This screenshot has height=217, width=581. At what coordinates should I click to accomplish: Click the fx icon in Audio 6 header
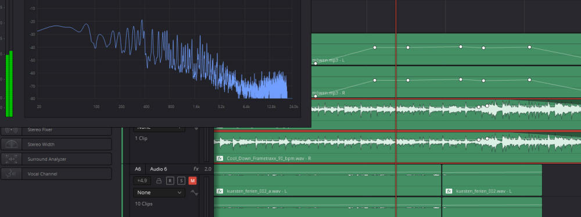point(196,169)
